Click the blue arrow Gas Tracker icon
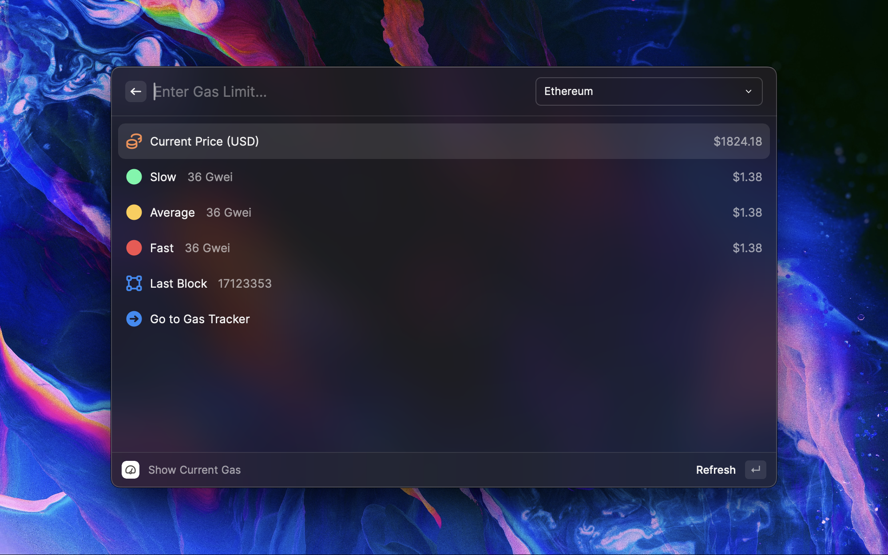The height and width of the screenshot is (555, 888). tap(134, 319)
